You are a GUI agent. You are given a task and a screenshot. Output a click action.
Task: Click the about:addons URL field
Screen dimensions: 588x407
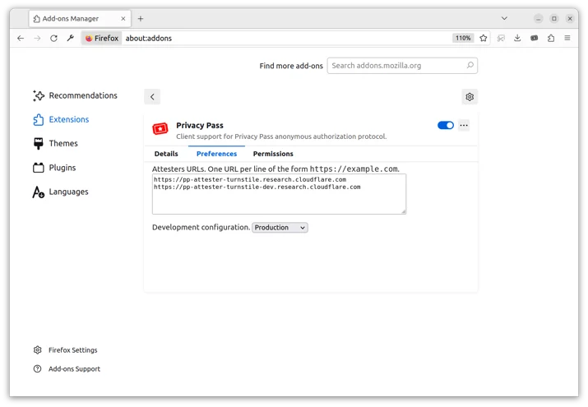pos(287,38)
